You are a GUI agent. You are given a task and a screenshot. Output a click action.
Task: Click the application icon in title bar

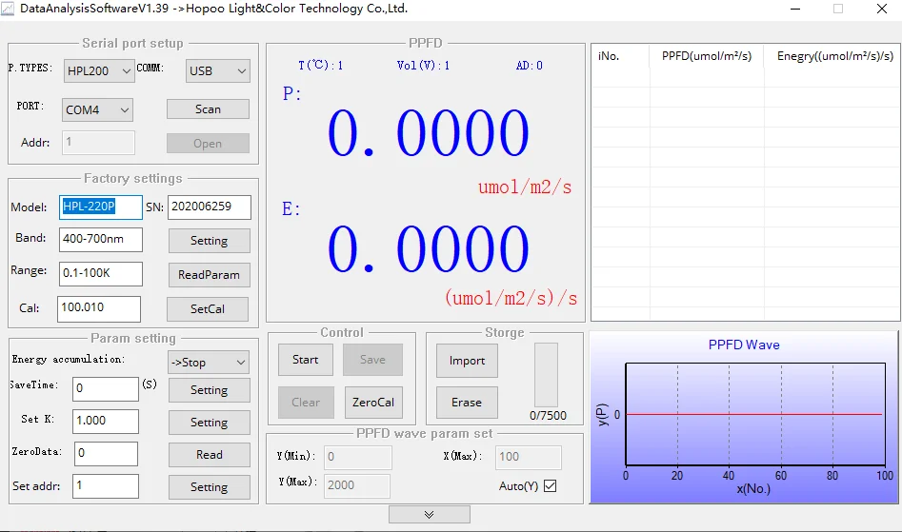coord(9,9)
